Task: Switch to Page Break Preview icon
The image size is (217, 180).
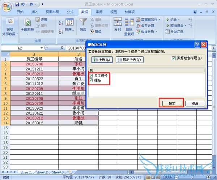Action: [158, 177]
